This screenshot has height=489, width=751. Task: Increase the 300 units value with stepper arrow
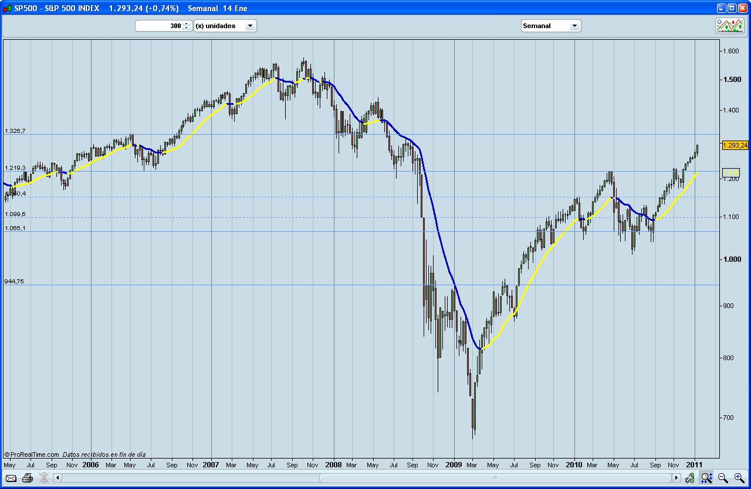[187, 23]
